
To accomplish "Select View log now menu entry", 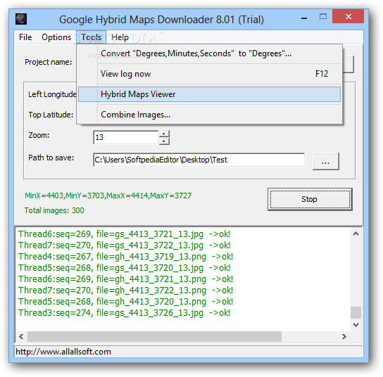I will pos(209,74).
